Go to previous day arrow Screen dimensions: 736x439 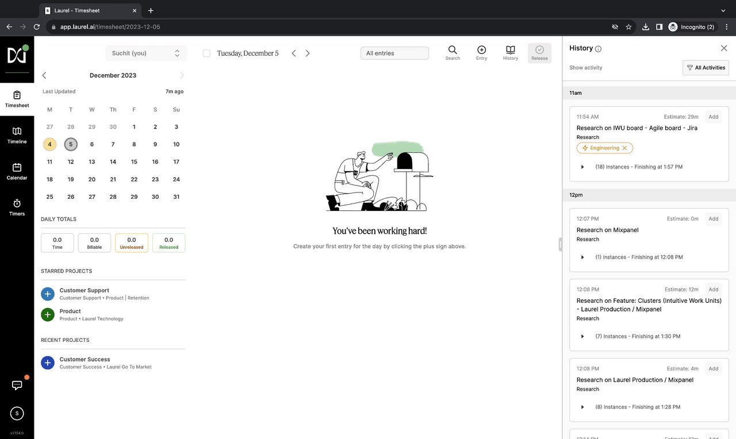(294, 53)
